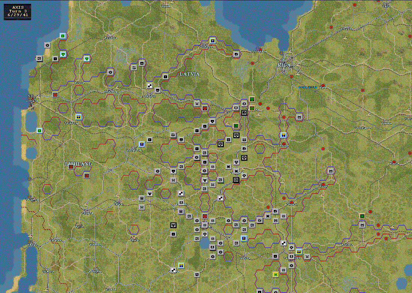Select the gray counter northeast of Bauska
The width and height of the screenshot is (412, 293).
[299, 117]
